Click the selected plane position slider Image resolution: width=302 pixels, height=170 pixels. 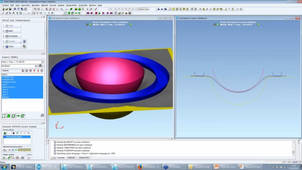click(x=24, y=150)
